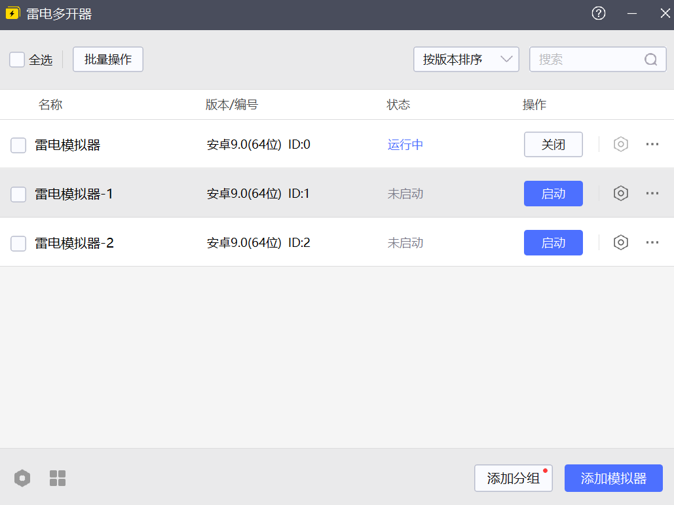Open settings gear for 雷电模拟器-1
674x505 pixels.
tap(621, 193)
